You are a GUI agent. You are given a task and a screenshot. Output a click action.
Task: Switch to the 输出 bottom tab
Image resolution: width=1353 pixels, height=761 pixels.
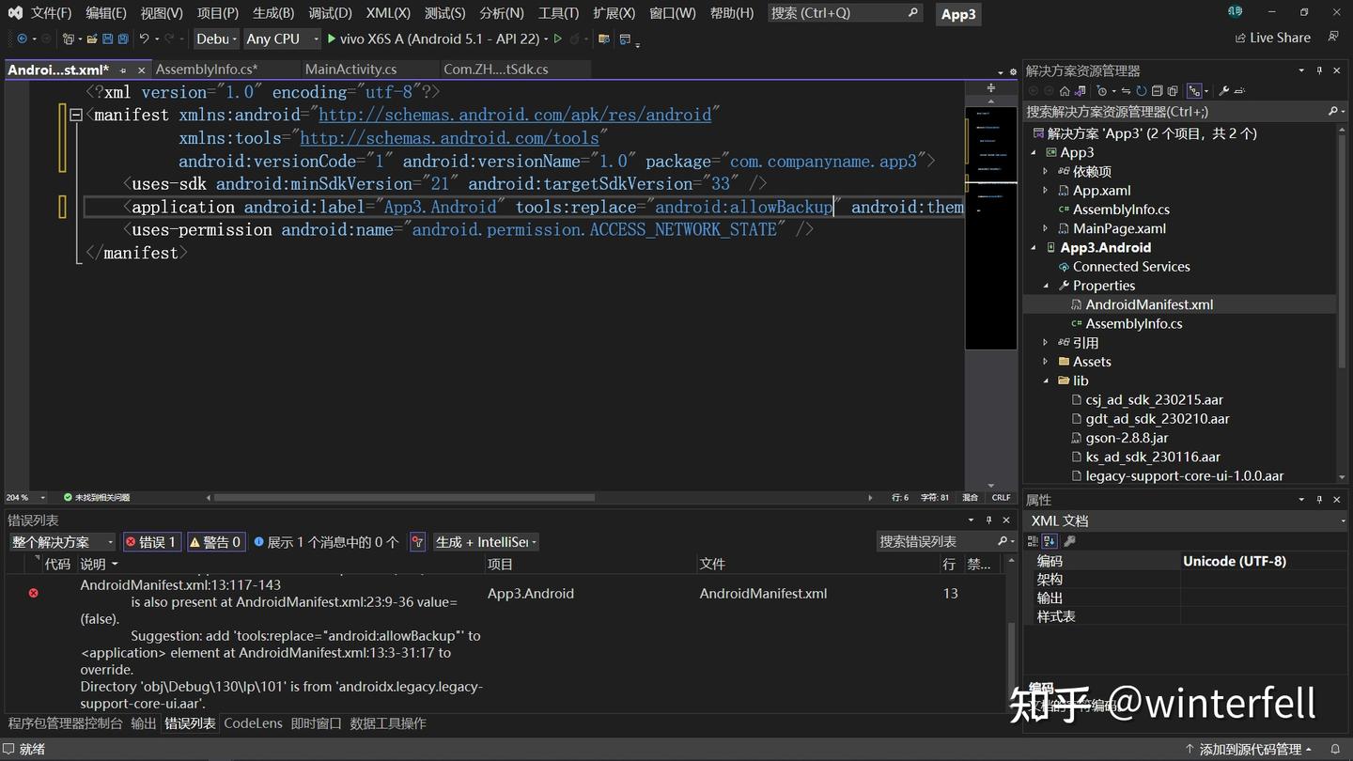pyautogui.click(x=144, y=723)
